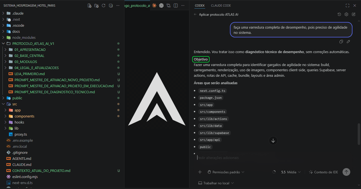The height and width of the screenshot is (189, 361).
Task: Collapse all folders in explorer
Action: [x=111, y=6]
